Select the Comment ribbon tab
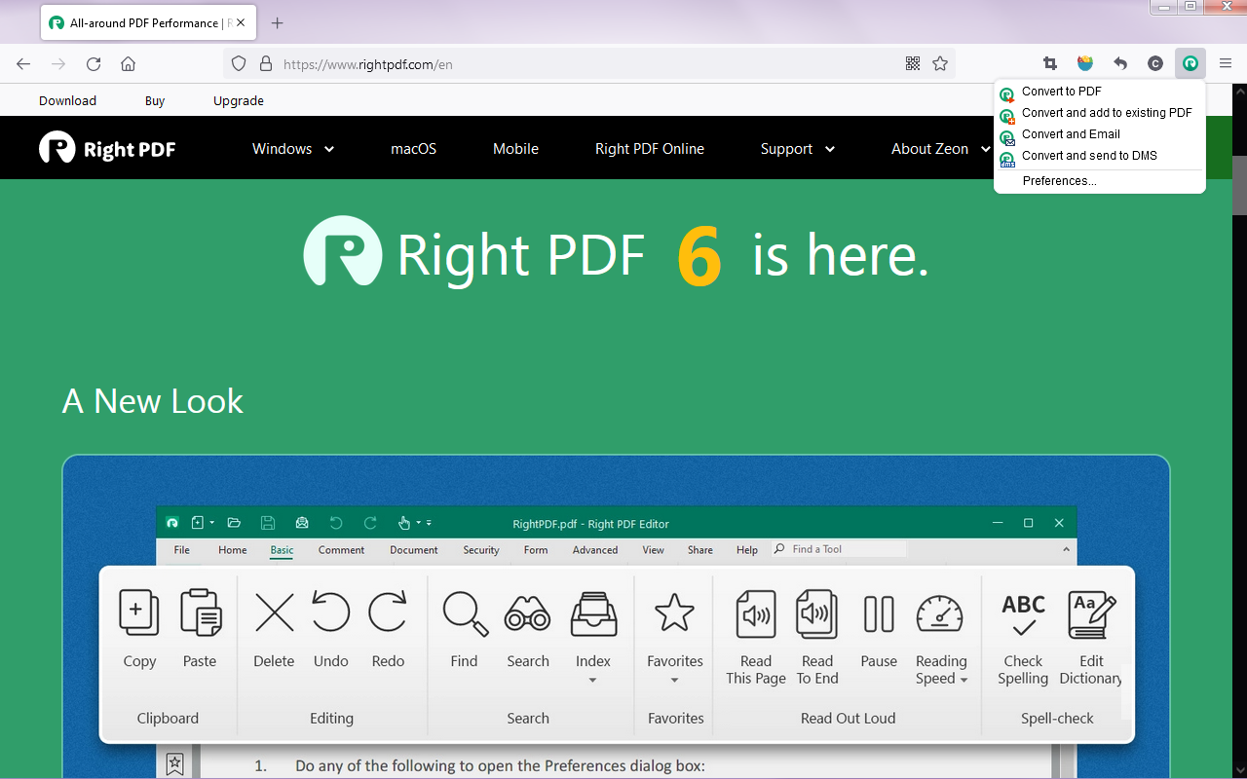Viewport: 1247px width, 779px height. click(x=341, y=550)
